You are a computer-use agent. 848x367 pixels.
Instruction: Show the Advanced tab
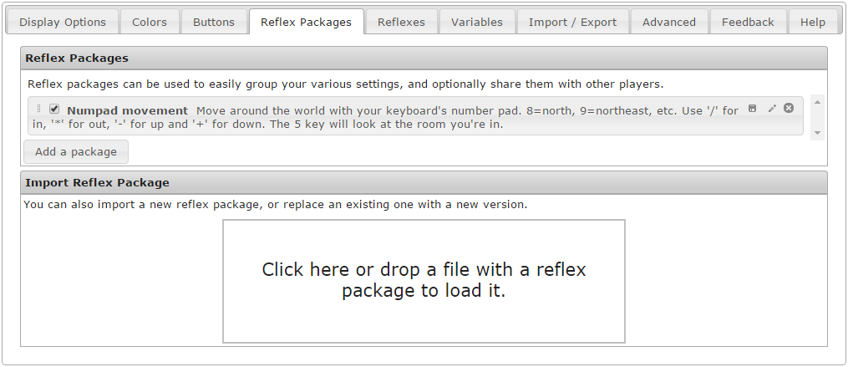[x=668, y=23]
